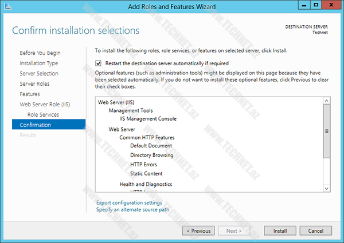Open the Features step
344x243 pixels.
click(x=30, y=94)
